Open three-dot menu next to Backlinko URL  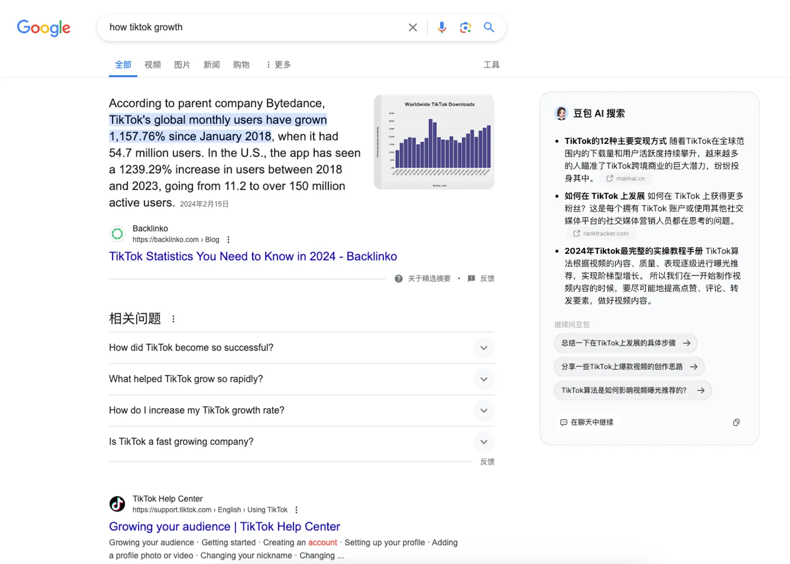tap(228, 240)
